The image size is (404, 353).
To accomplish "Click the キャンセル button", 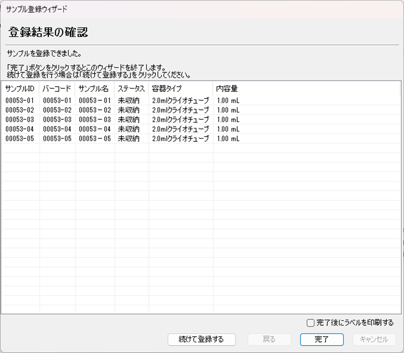I will (x=374, y=339).
